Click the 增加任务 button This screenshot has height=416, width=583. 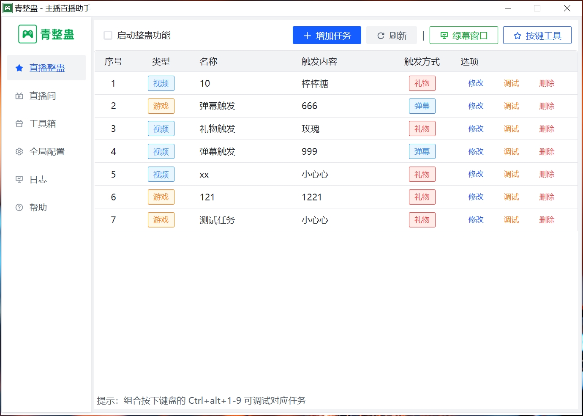[x=327, y=35]
